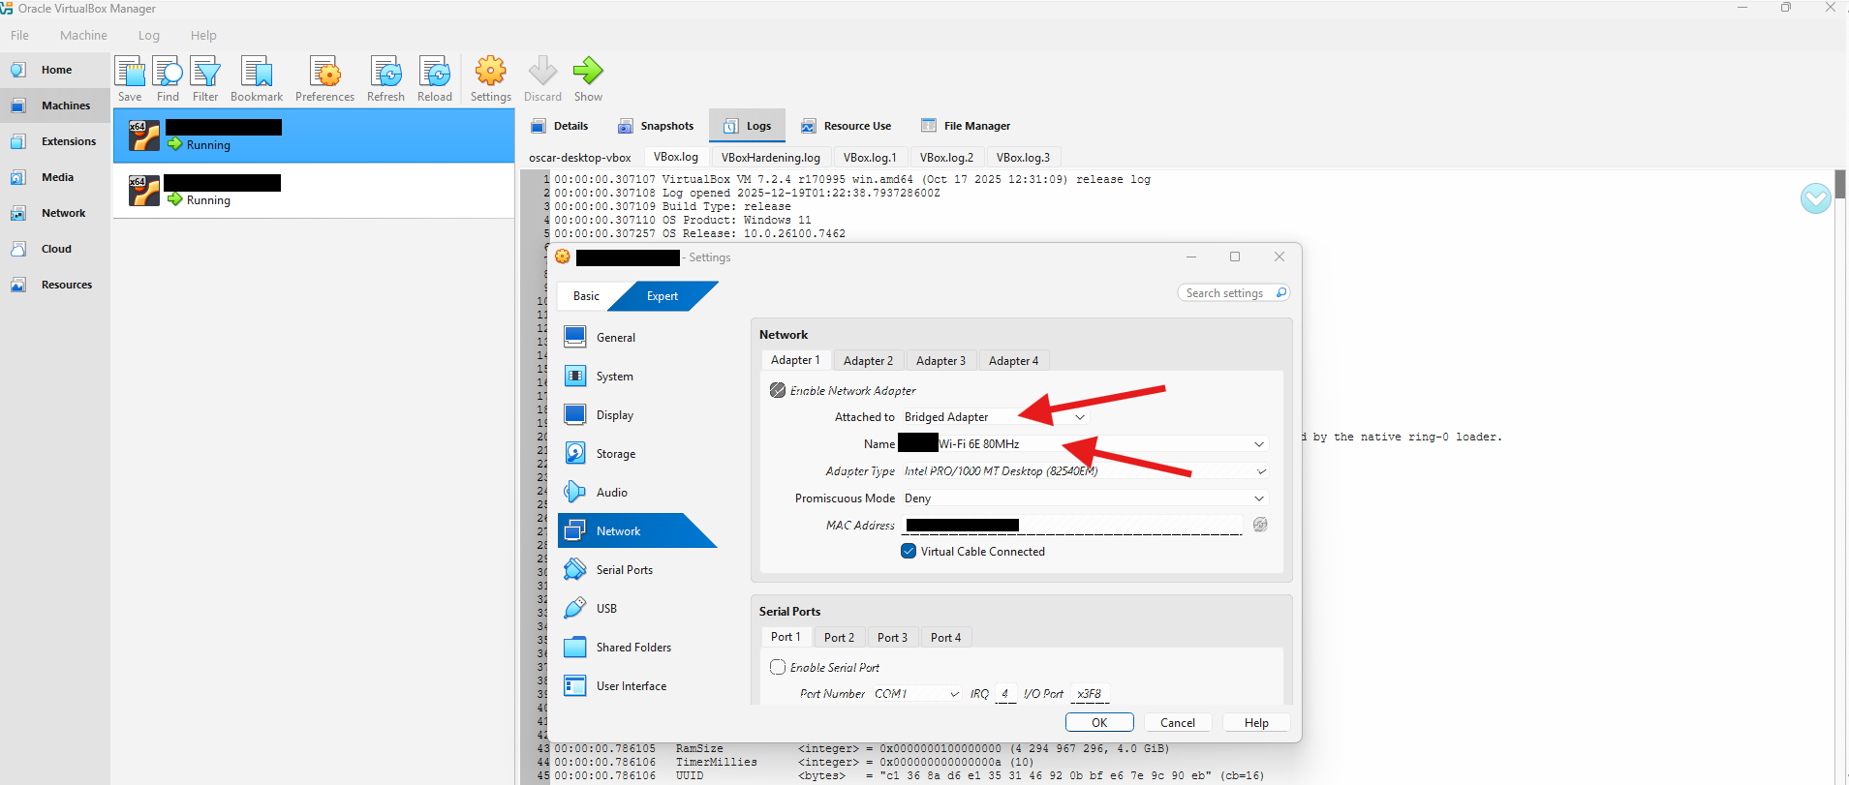The height and width of the screenshot is (785, 1849).
Task: Open the Help menu in menu bar
Action: [x=203, y=35]
